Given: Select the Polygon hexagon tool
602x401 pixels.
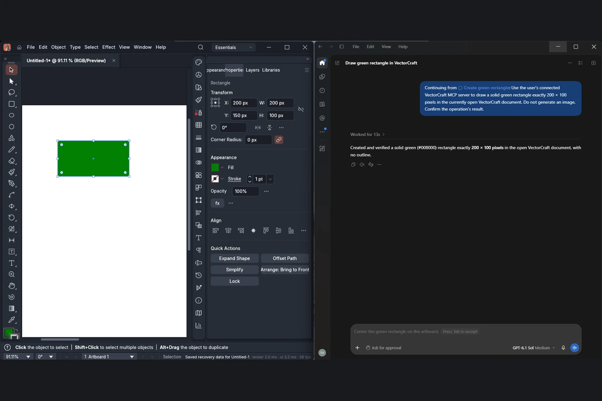Looking at the screenshot, I should [12, 127].
